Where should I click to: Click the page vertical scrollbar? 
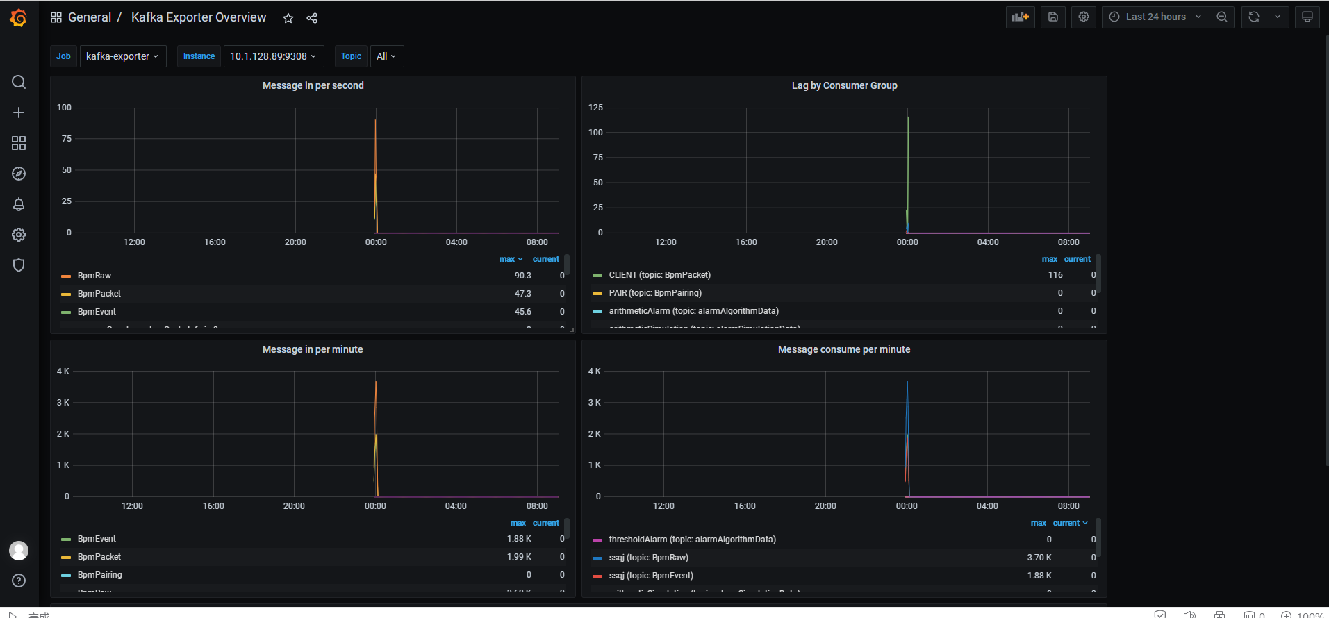click(x=1326, y=250)
